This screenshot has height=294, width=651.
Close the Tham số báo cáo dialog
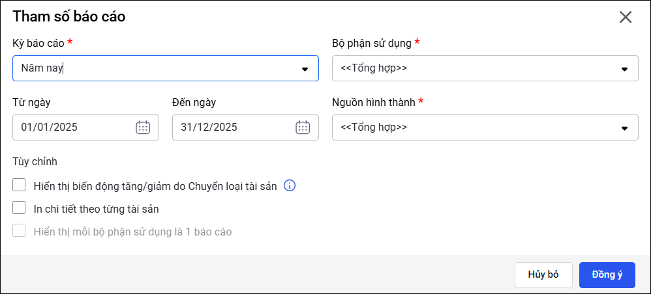pos(626,18)
